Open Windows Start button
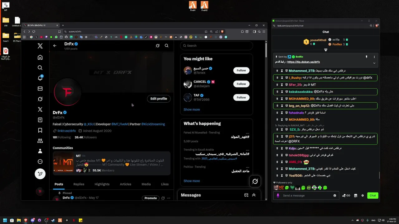399x224 pixels. (5, 220)
